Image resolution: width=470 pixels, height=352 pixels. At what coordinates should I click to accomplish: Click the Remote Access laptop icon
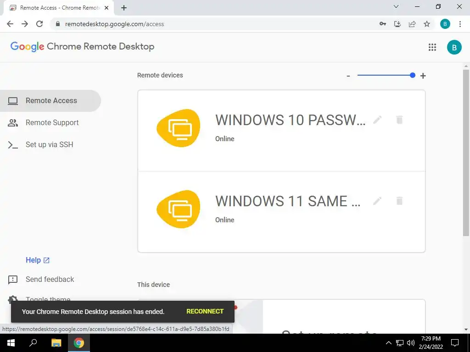click(x=13, y=101)
